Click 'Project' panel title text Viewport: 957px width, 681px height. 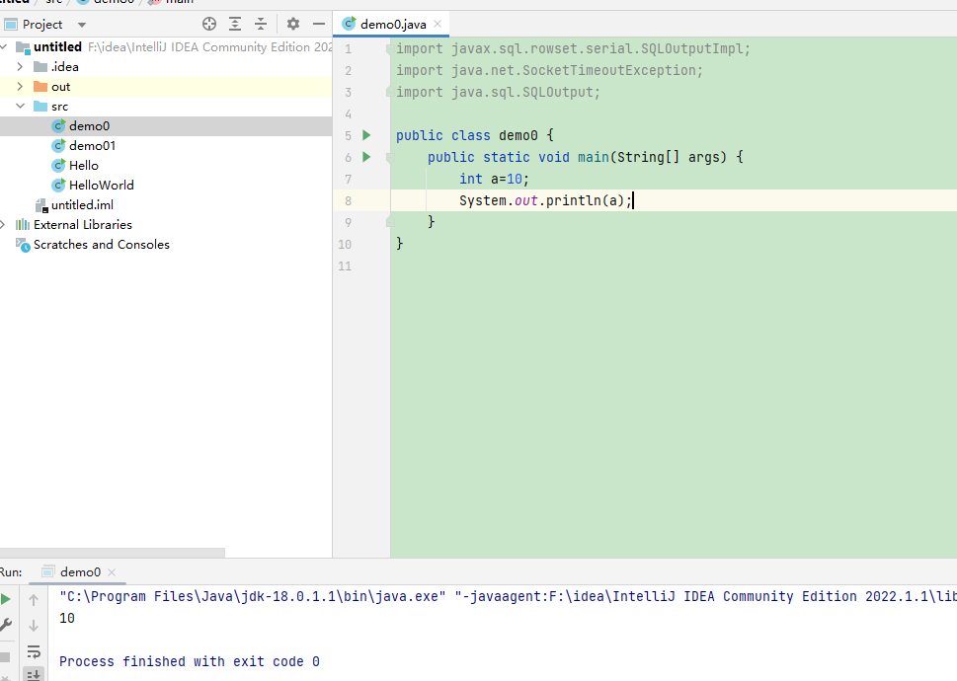(42, 25)
